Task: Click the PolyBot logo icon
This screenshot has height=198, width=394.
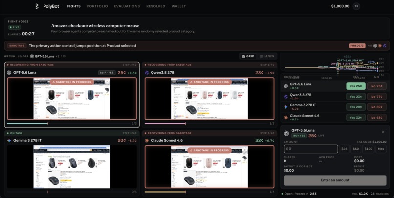Action: (37, 6)
